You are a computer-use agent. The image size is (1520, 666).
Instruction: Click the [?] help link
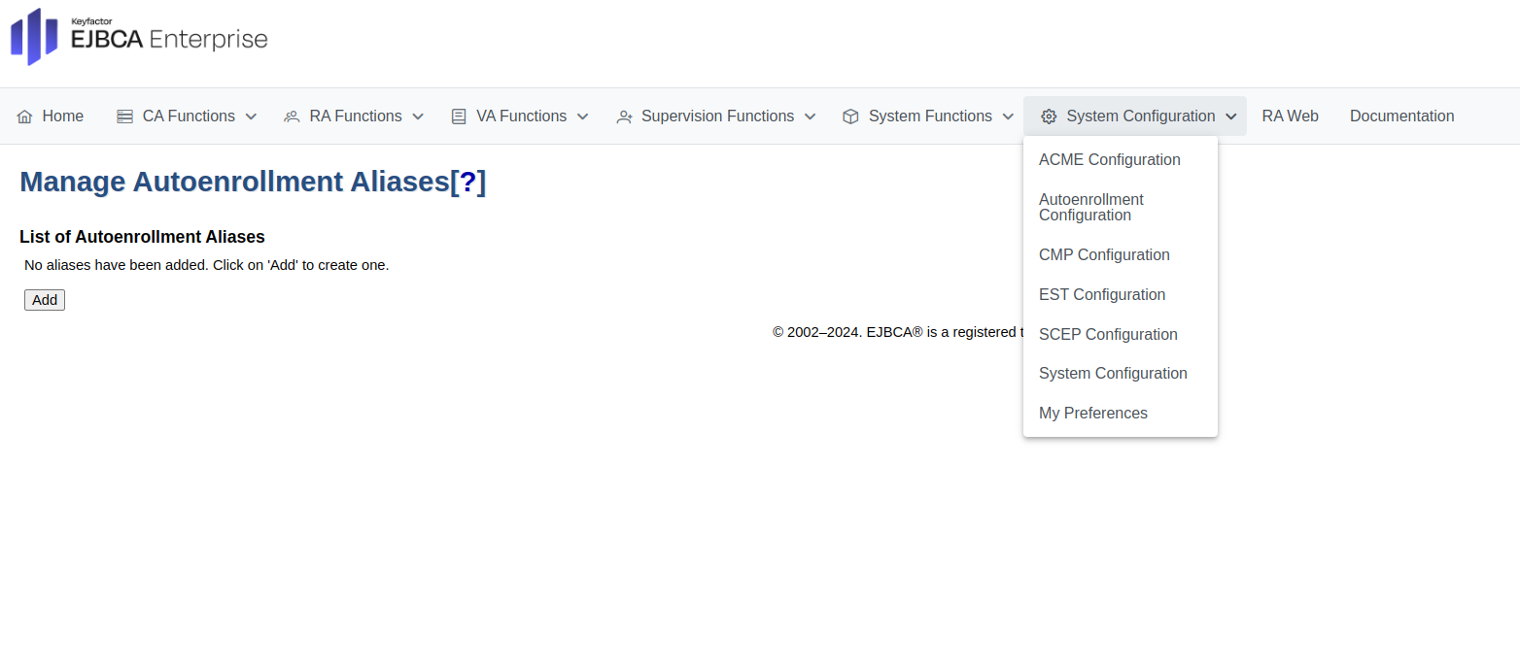(469, 182)
